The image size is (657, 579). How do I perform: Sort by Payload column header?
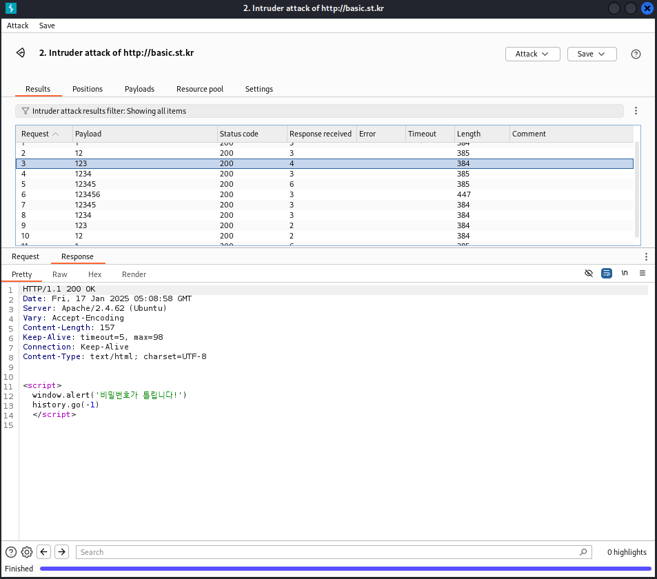[145, 134]
